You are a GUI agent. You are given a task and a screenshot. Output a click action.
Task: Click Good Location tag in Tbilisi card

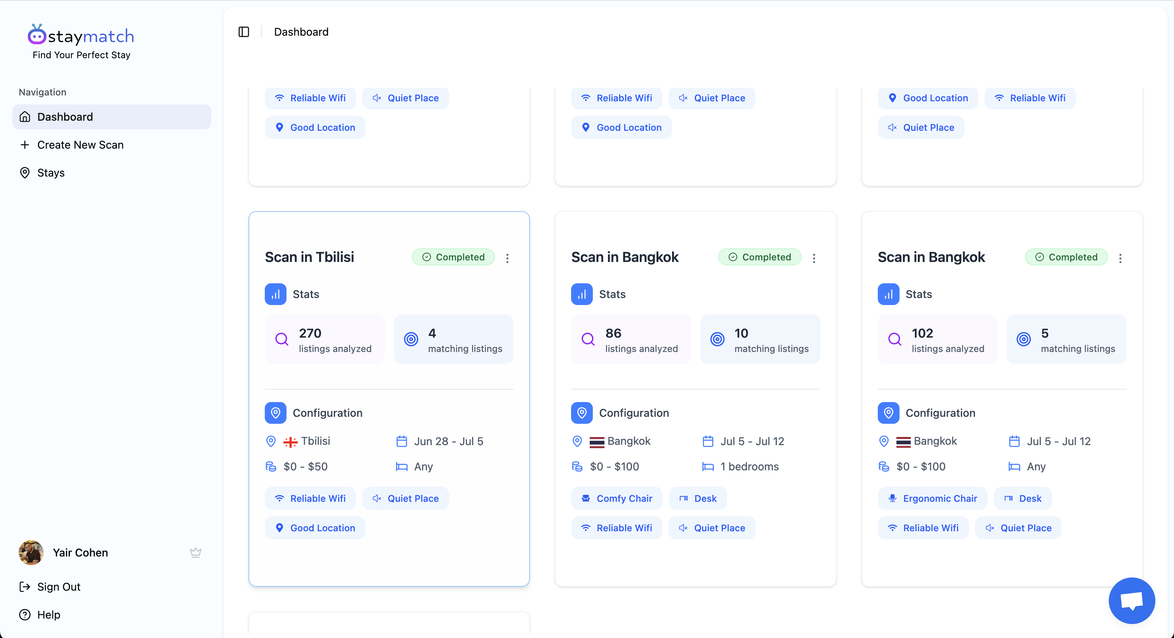pyautogui.click(x=315, y=528)
